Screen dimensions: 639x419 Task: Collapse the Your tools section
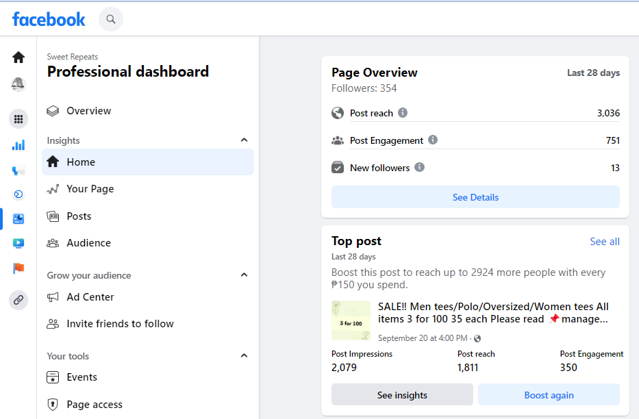click(245, 356)
